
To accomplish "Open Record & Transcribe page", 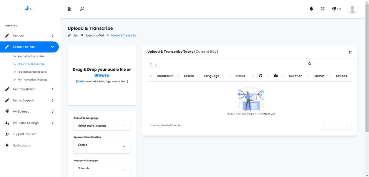I will 31,56.
